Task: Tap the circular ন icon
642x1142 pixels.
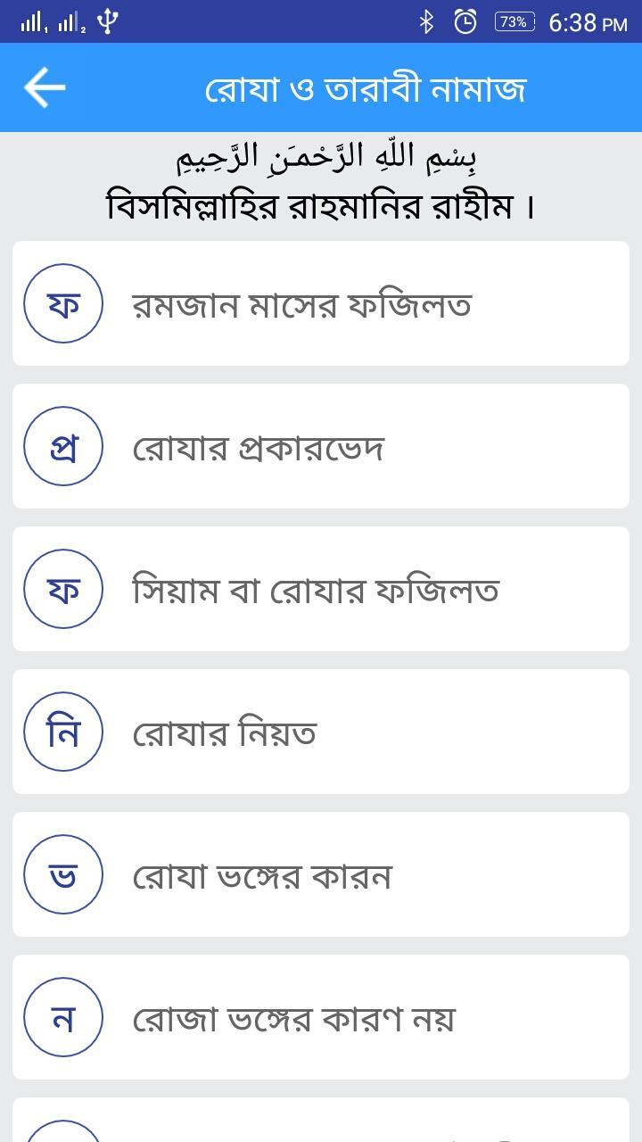Action: pyautogui.click(x=63, y=1017)
